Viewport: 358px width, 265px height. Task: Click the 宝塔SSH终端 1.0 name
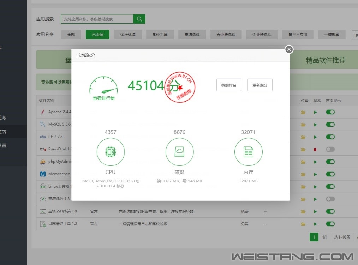[62, 211]
